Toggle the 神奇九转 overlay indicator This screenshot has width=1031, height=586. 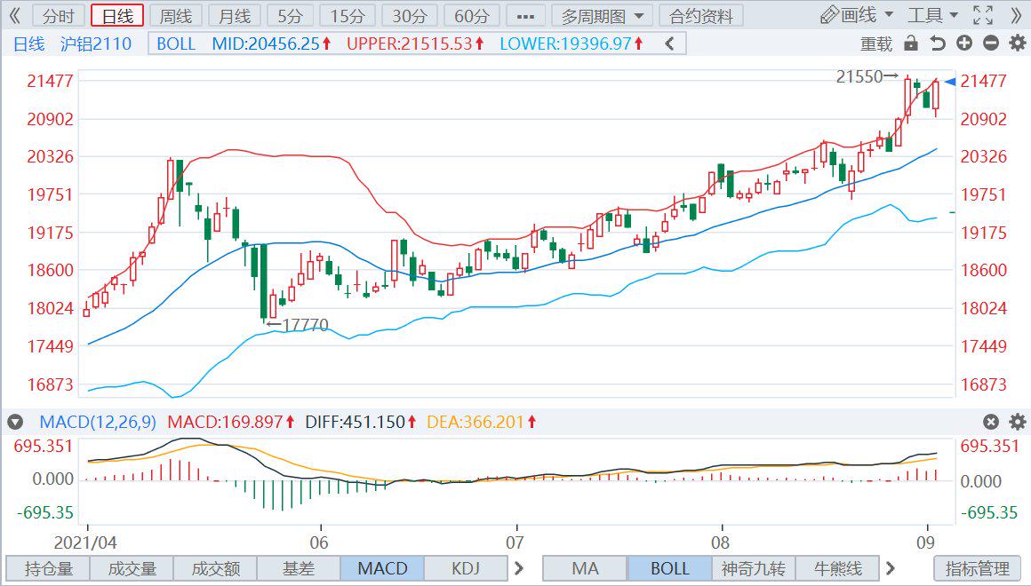pos(754,568)
